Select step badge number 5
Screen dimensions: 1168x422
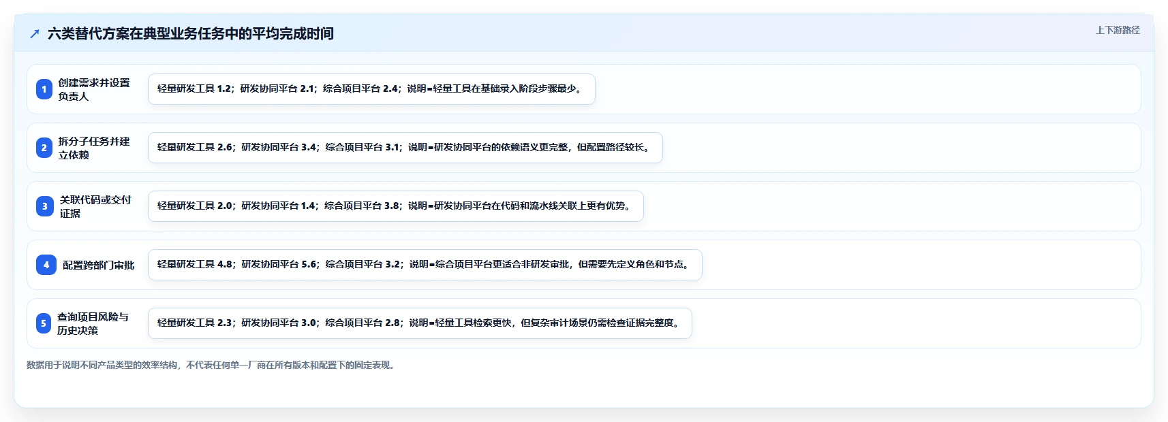[44, 323]
